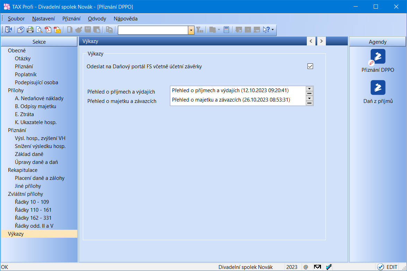Click the copy documents toolbar icon

click(x=21, y=30)
